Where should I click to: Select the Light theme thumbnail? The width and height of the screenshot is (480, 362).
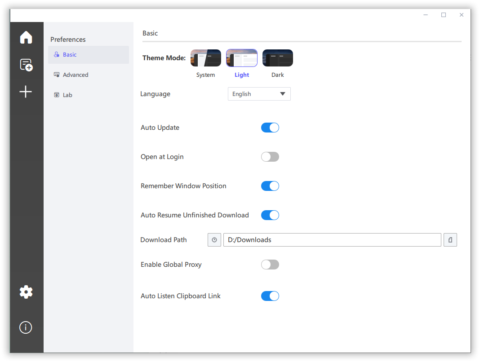tap(242, 58)
